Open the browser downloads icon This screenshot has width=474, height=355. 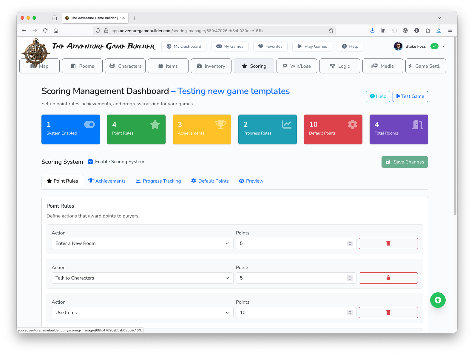pyautogui.click(x=372, y=30)
